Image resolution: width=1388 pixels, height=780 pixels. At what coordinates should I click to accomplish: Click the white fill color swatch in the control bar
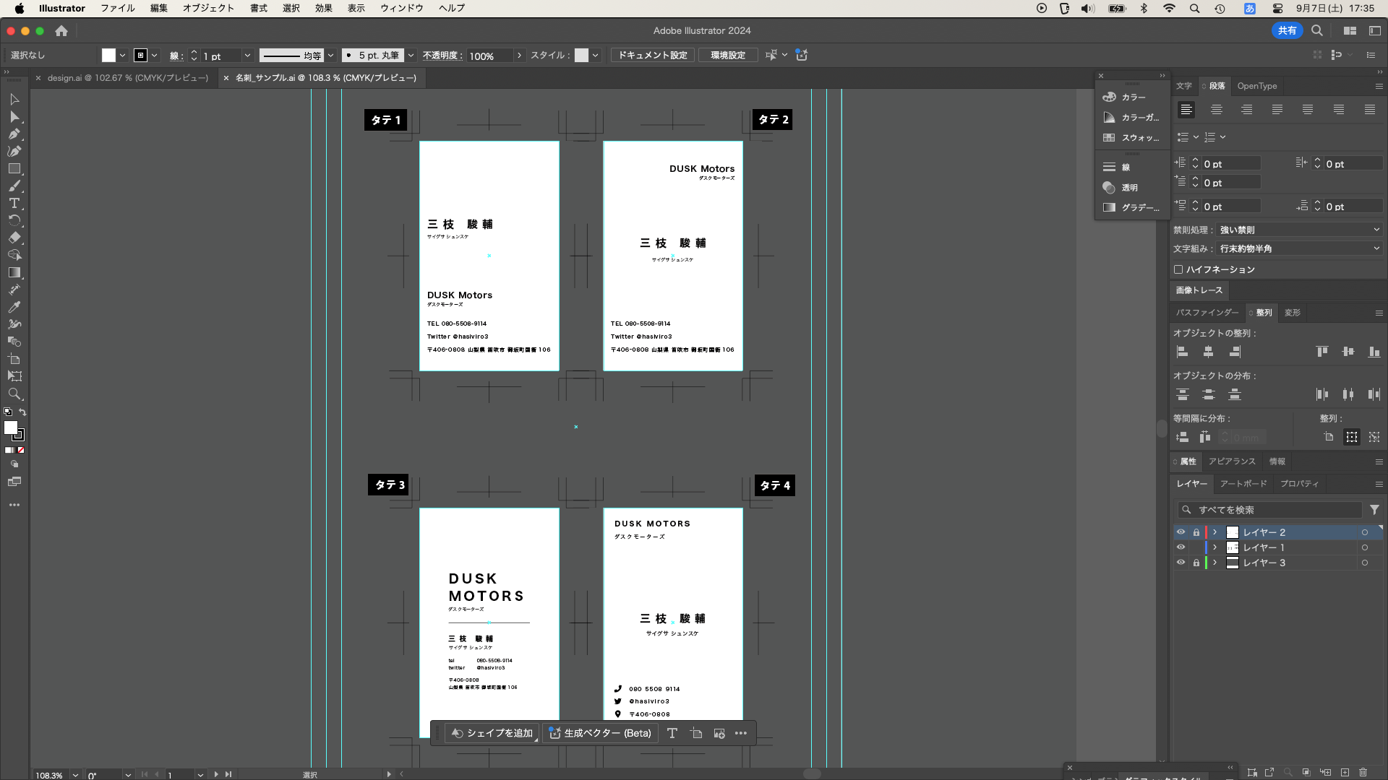pyautogui.click(x=108, y=56)
